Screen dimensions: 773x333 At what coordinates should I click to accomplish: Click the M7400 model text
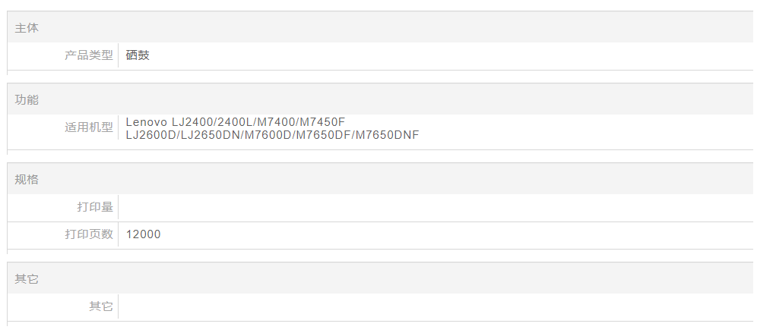pos(277,121)
